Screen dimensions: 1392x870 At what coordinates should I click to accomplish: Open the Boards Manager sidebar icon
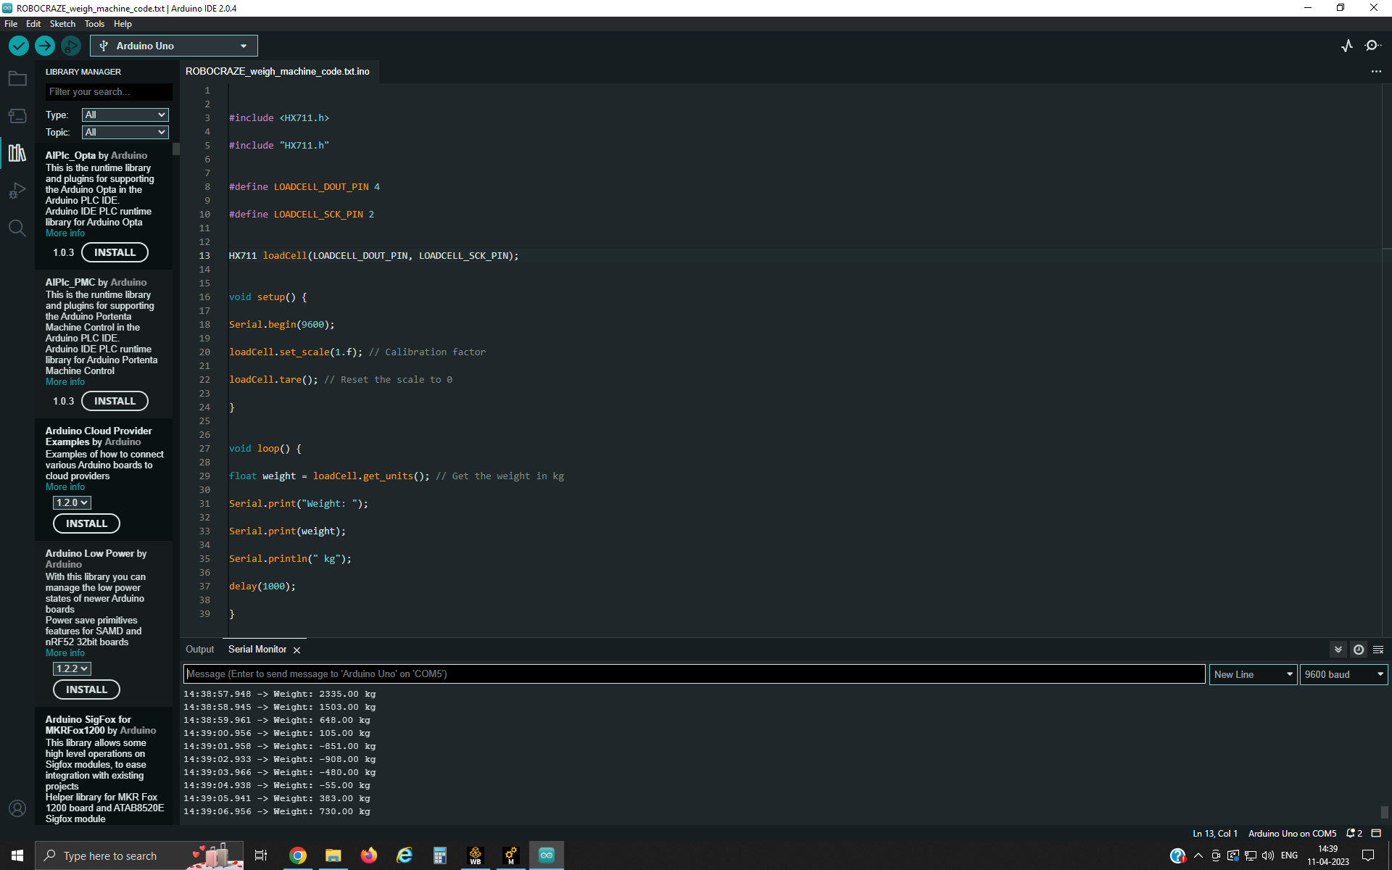17,116
